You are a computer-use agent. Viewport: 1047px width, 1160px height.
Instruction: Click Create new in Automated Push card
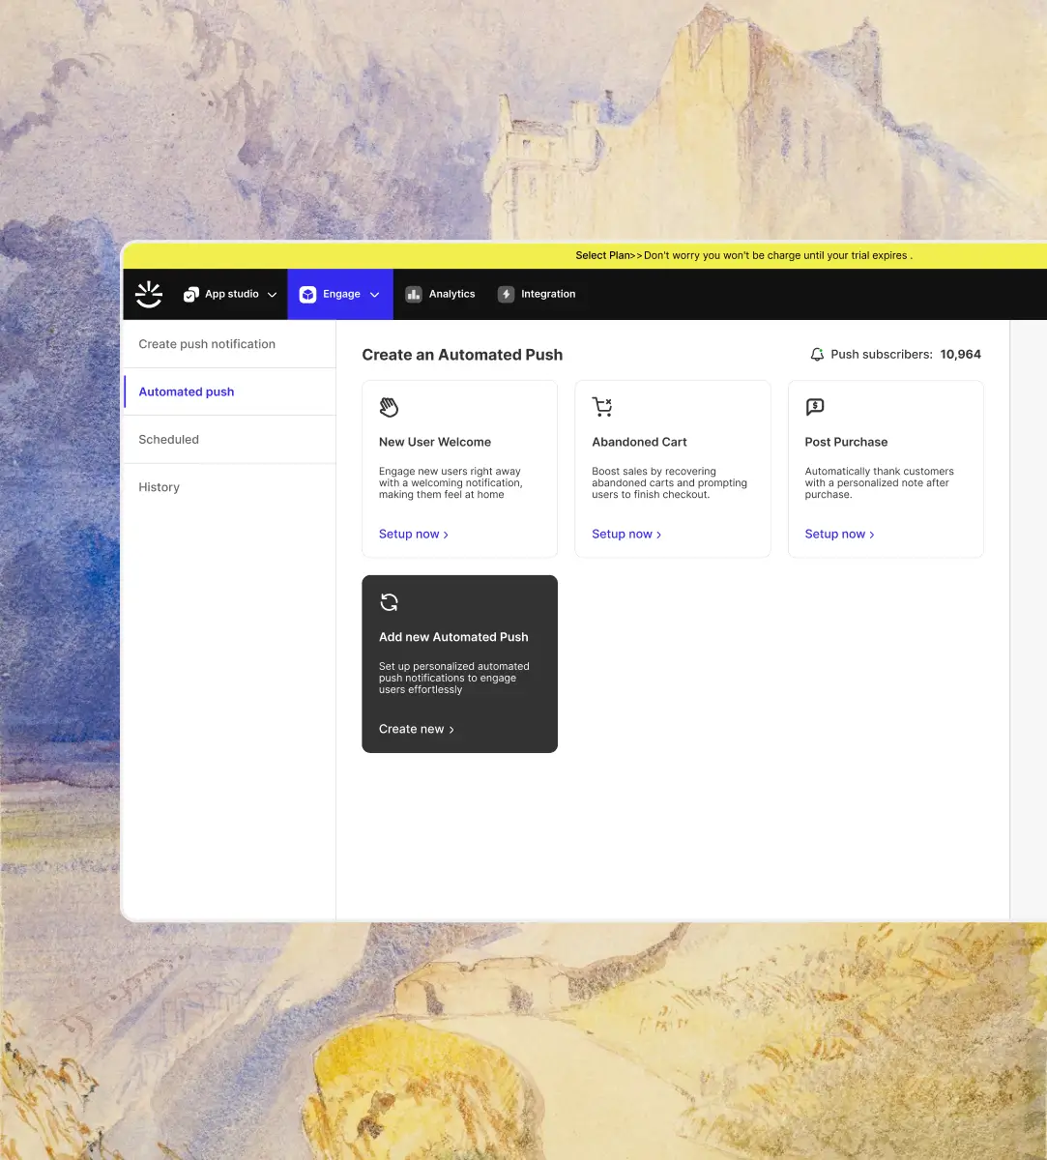[x=417, y=729]
